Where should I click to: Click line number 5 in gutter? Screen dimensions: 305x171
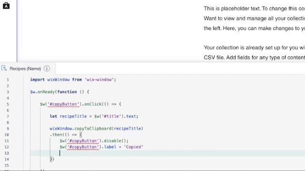point(8,104)
